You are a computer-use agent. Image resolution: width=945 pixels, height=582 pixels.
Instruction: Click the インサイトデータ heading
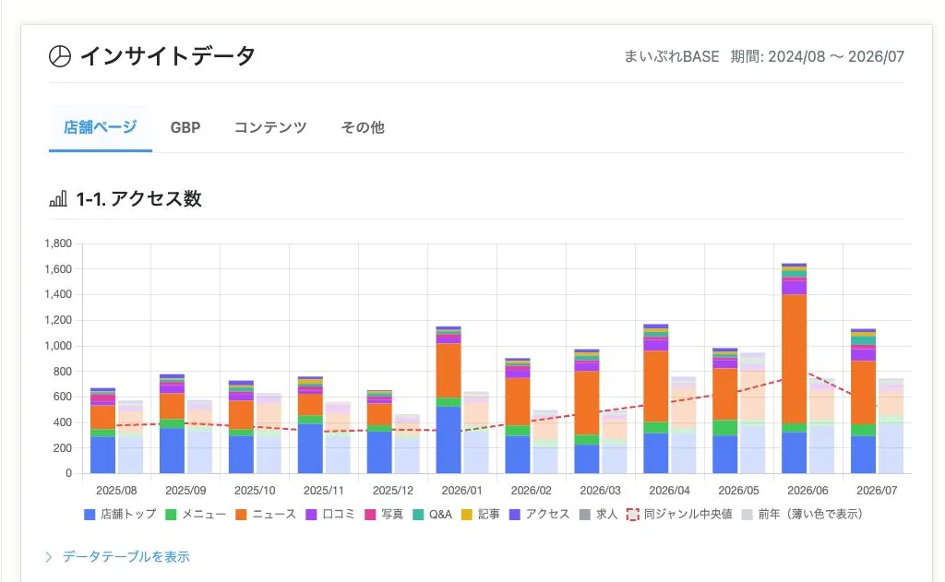(x=168, y=56)
